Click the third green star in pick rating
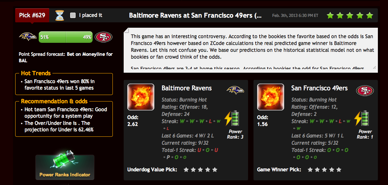The height and width of the screenshot is (185, 388). point(350,15)
